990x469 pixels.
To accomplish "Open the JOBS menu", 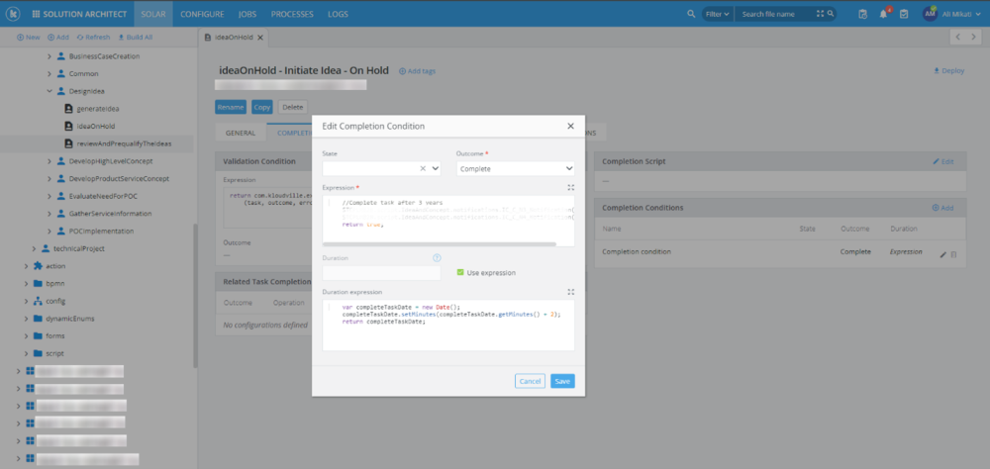I will tap(247, 14).
